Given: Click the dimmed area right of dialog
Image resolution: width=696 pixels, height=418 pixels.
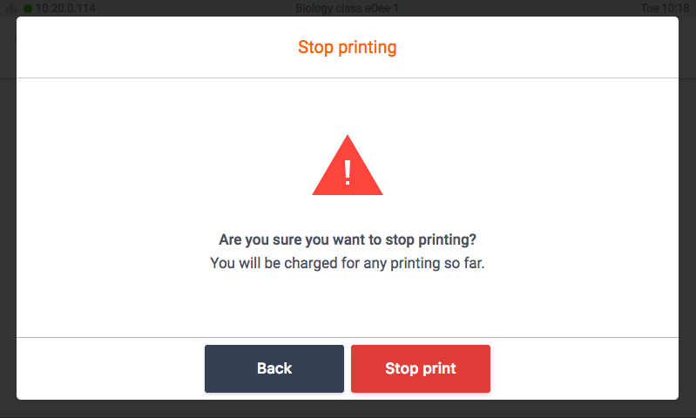Looking at the screenshot, I should click(687, 218).
